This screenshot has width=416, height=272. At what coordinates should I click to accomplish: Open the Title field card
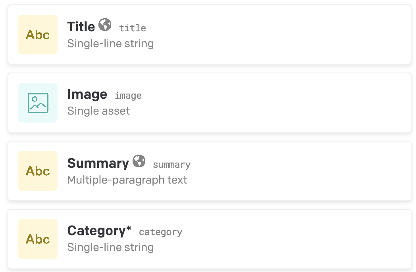(278, 34)
